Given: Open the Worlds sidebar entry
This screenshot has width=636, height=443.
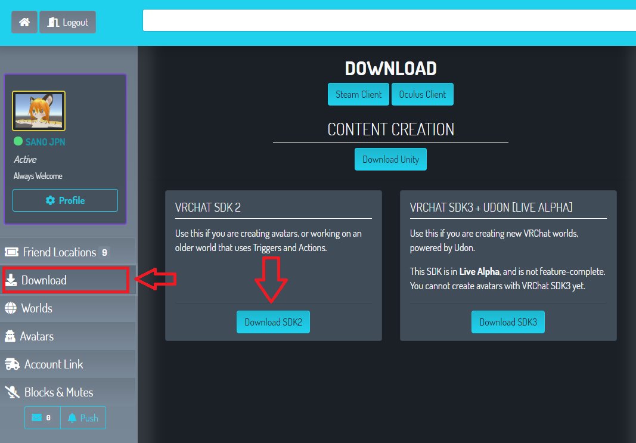Looking at the screenshot, I should [68, 308].
